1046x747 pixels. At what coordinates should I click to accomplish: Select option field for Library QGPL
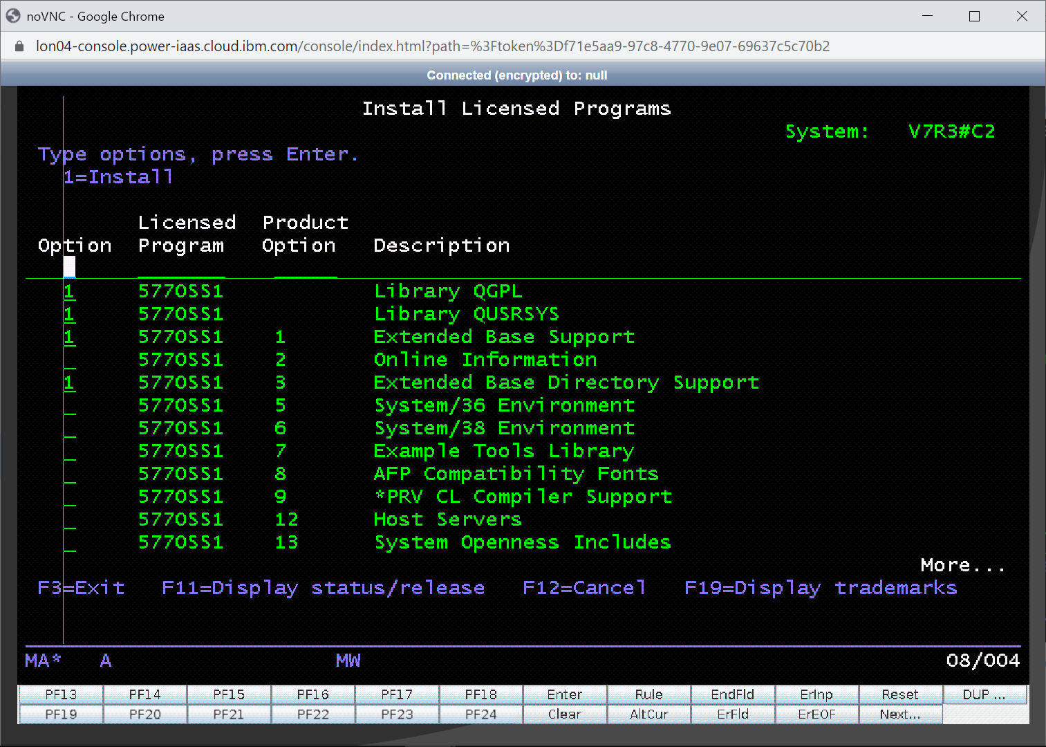(x=69, y=291)
